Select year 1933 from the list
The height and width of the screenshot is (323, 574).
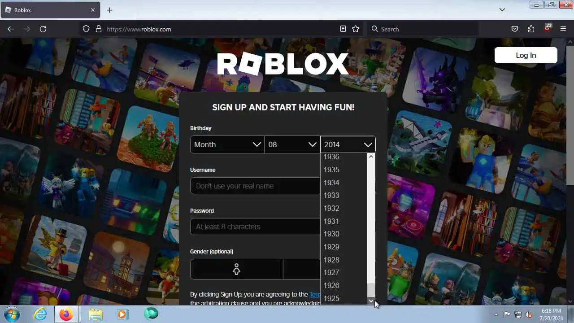(x=344, y=195)
